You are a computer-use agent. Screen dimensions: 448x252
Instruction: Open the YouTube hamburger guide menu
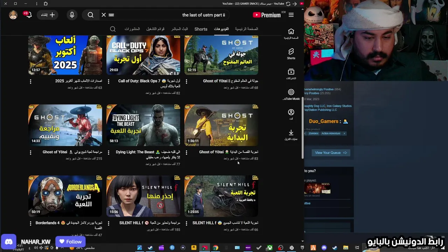click(x=291, y=15)
